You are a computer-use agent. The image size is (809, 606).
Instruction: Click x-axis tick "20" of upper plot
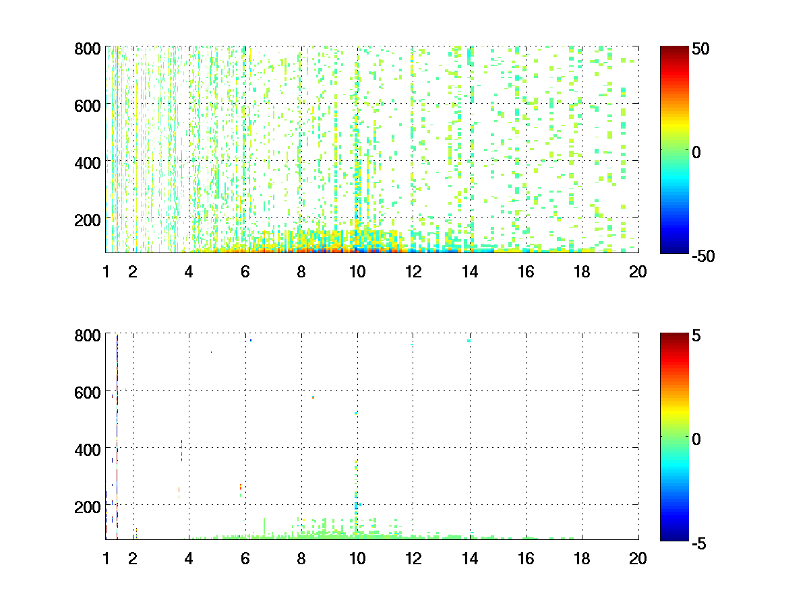[x=638, y=272]
